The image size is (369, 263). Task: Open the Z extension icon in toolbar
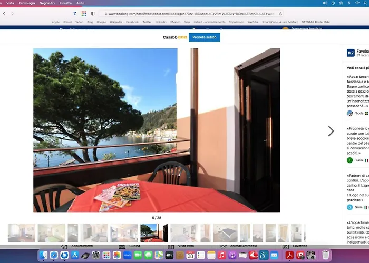[75, 14]
